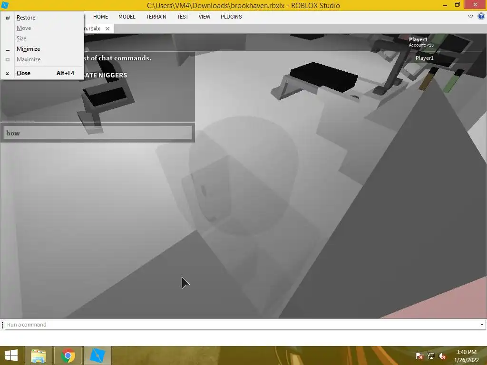Screen dimensions: 487x365
Task: Click the ROBLOX Studio title bar logo icon
Action: (5, 5)
